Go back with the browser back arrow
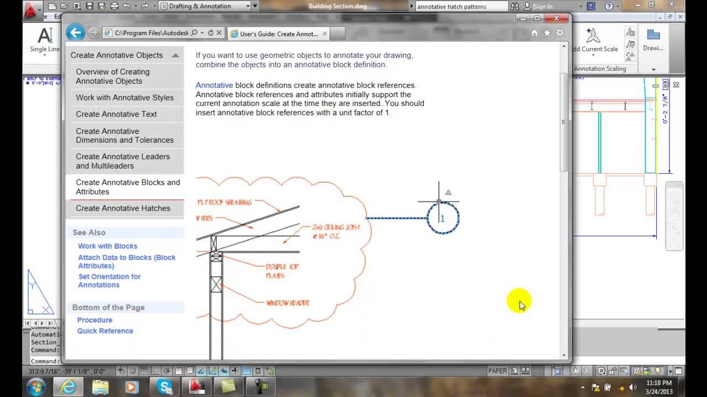This screenshot has height=397, width=707. point(76,33)
